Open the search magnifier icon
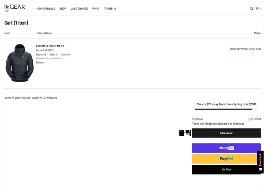 [251, 9]
